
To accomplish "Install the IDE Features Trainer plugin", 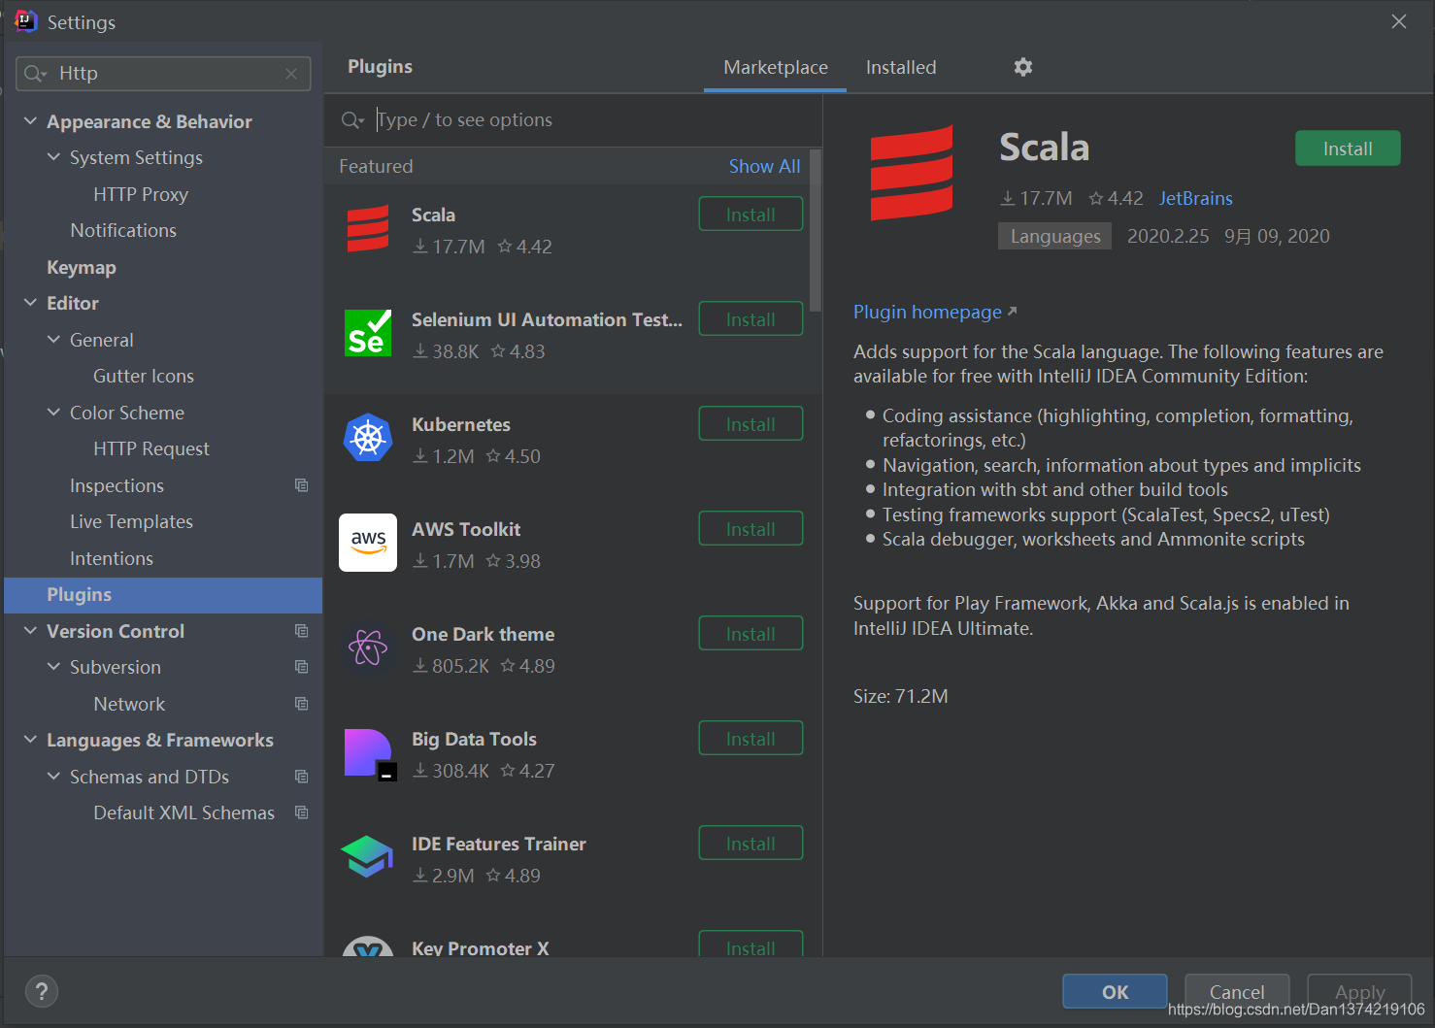I will [x=751, y=844].
